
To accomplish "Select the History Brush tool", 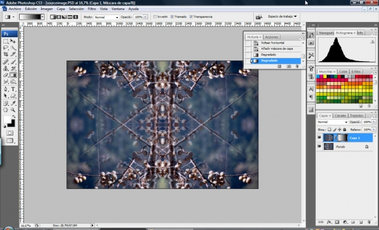I will coord(13,69).
